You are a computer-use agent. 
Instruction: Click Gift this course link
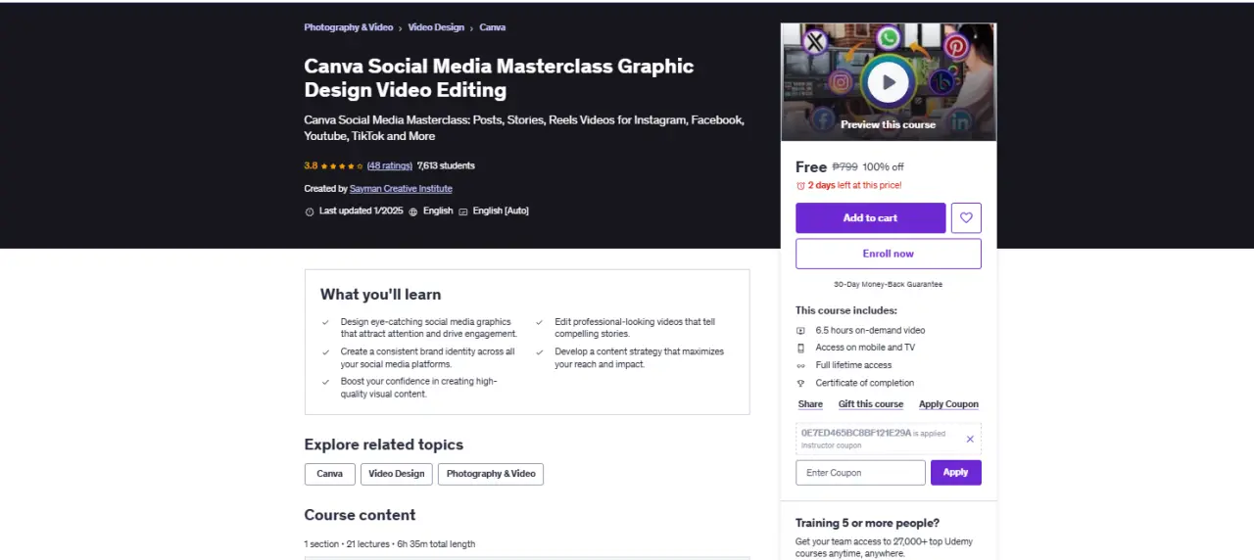pos(871,404)
